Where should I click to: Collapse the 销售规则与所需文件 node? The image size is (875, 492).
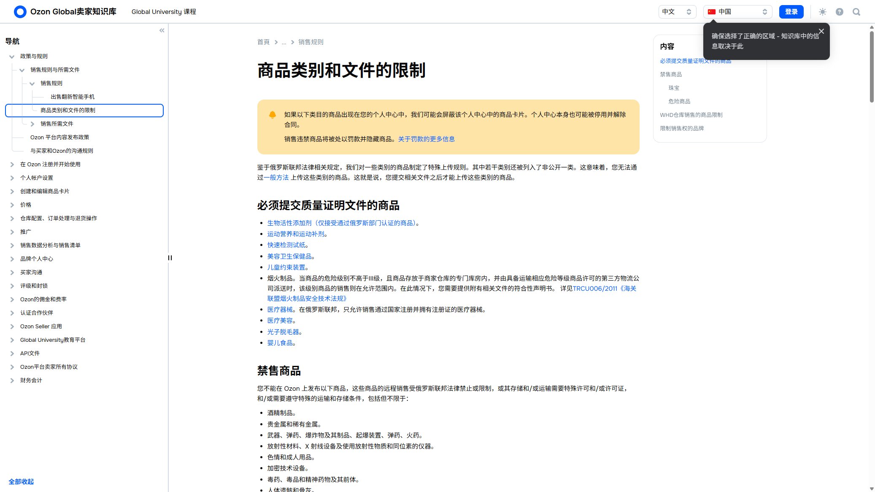(x=22, y=70)
